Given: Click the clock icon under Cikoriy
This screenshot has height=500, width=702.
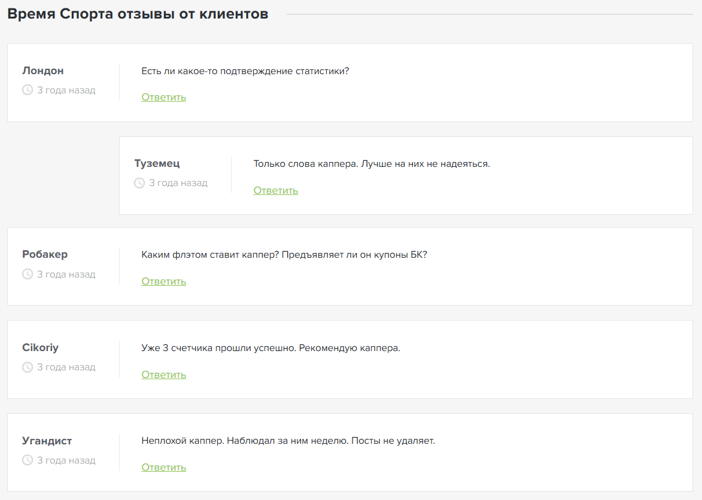Looking at the screenshot, I should [x=27, y=367].
